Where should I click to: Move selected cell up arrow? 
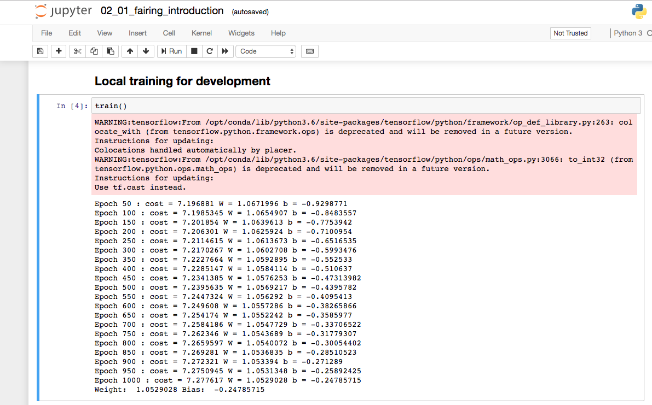[130, 51]
